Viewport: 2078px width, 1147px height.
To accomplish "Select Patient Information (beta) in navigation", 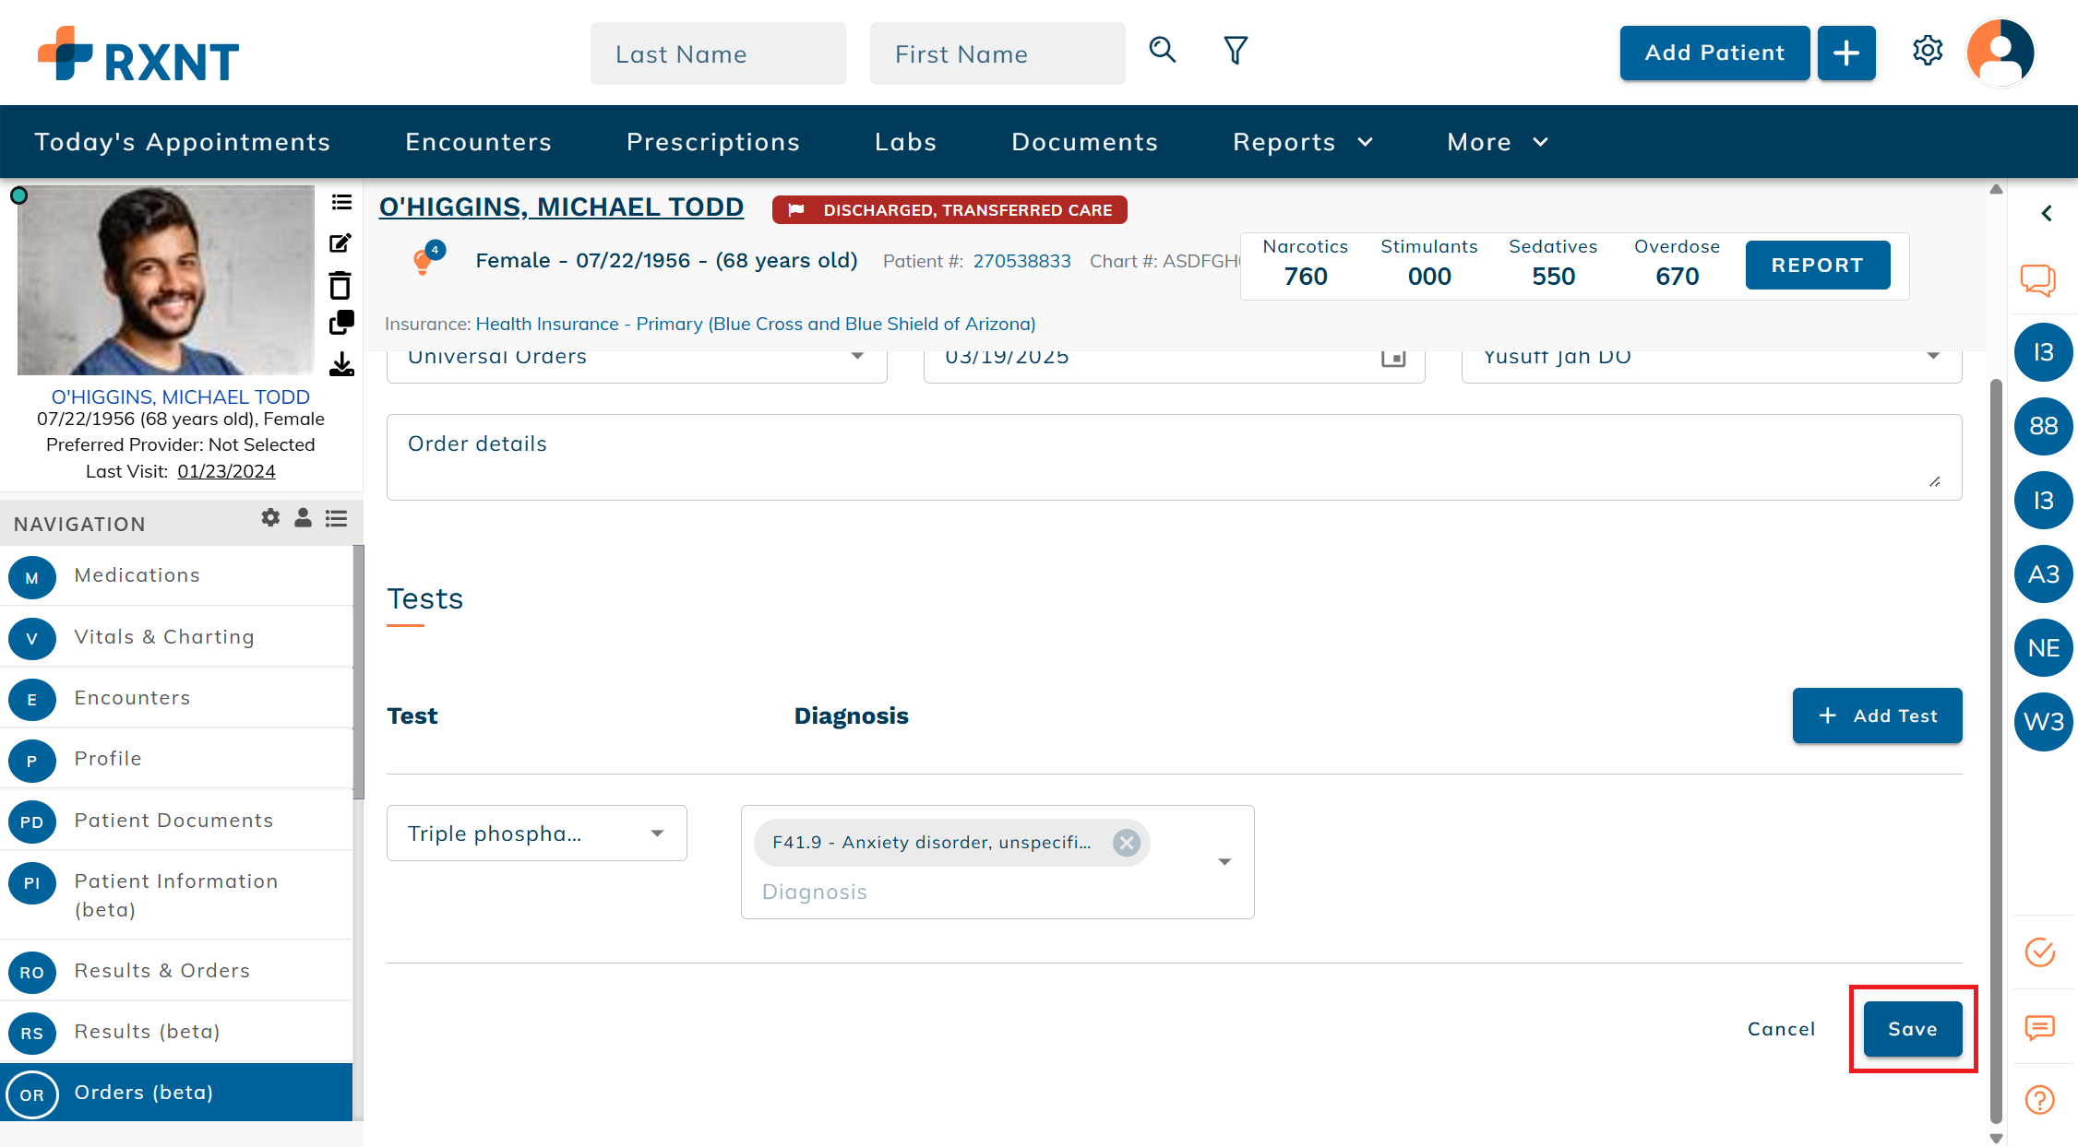I will point(176,895).
